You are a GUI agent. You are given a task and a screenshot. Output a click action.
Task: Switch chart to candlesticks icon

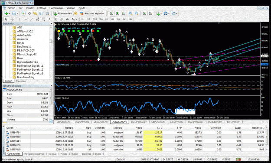pyautogui.click(x=118, y=13)
